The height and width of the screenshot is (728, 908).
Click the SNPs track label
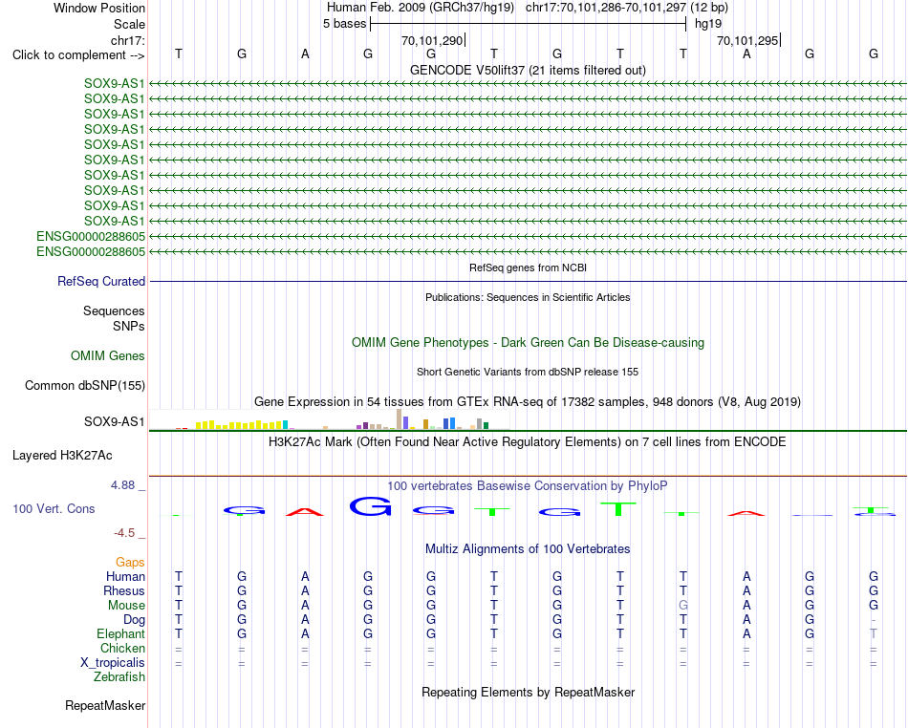129,327
